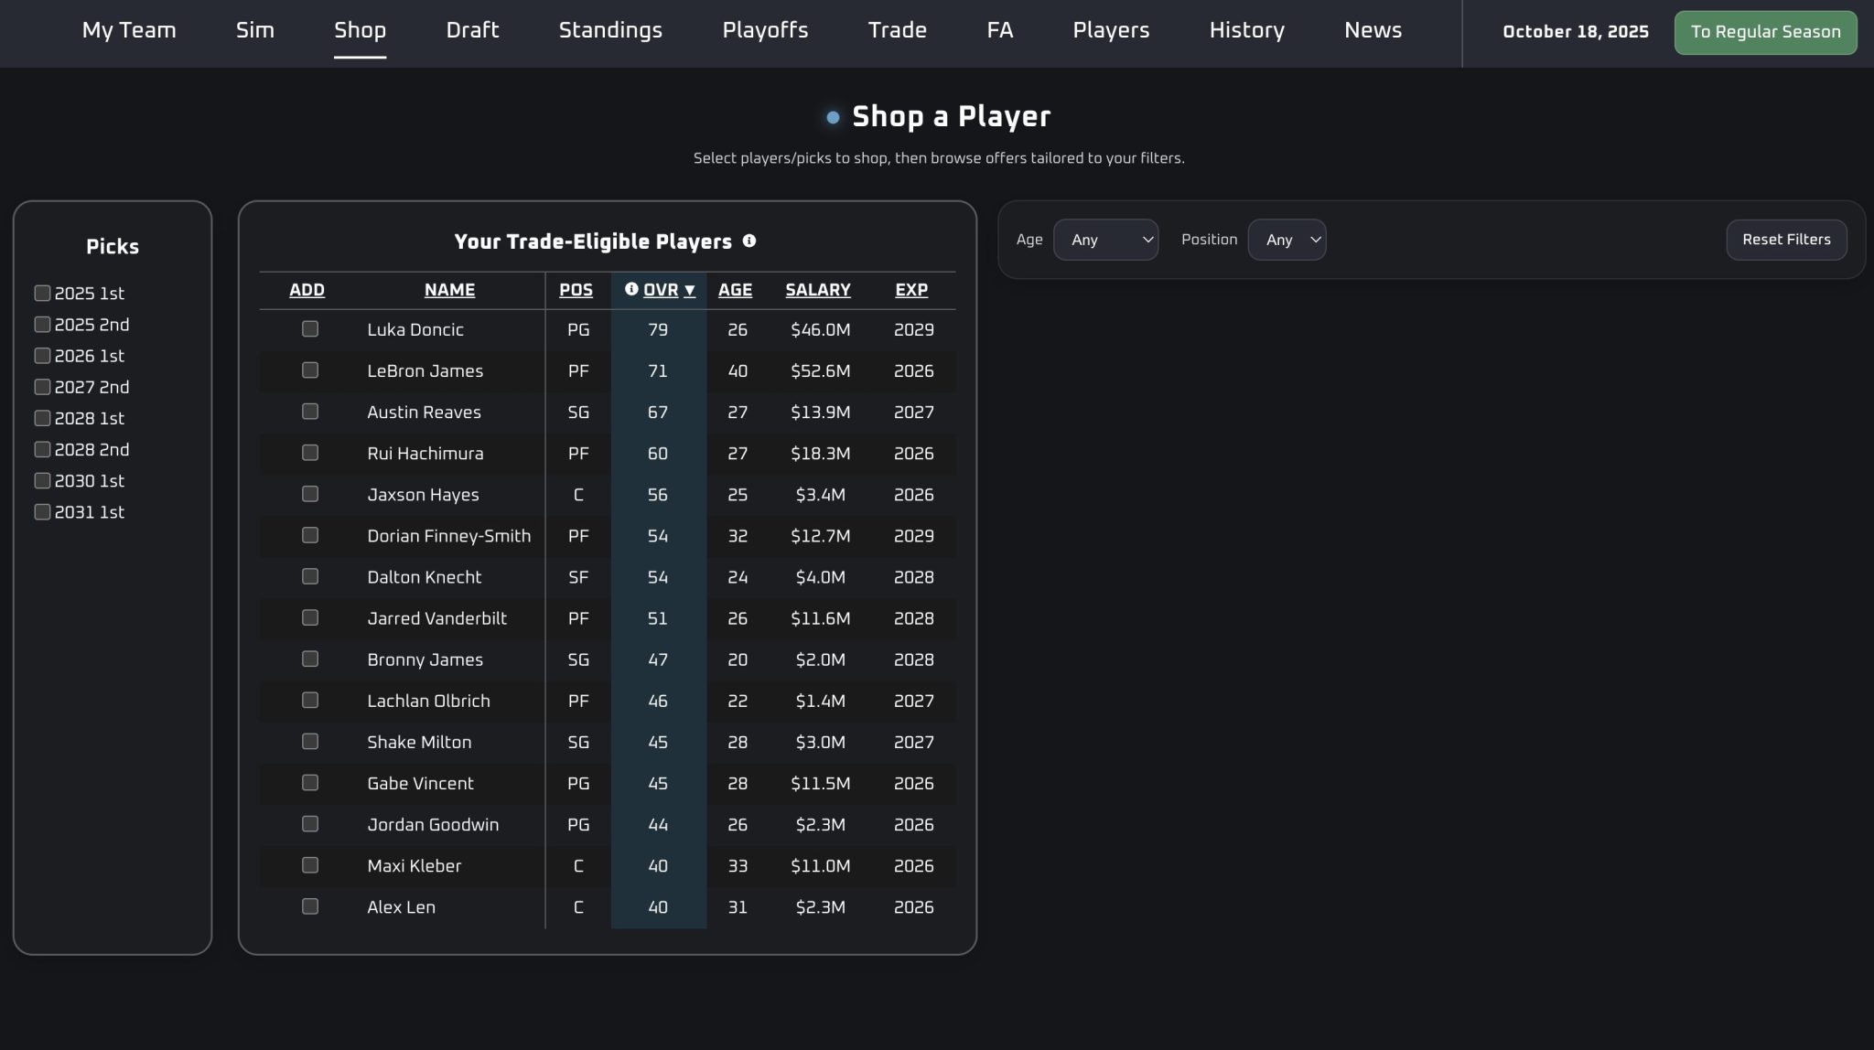
Task: Tick the 2026 1st pick checkbox
Action: click(42, 356)
